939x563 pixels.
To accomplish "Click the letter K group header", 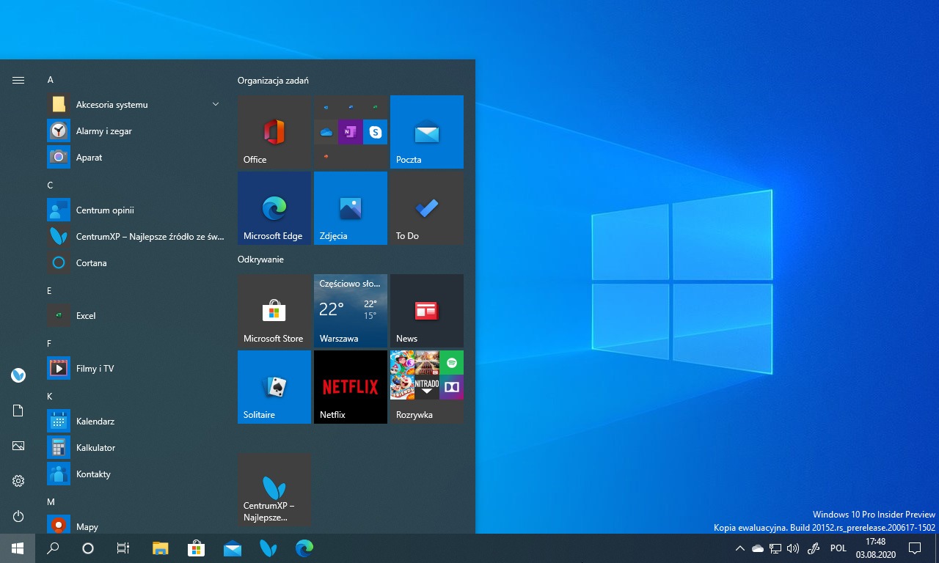I will point(50,397).
